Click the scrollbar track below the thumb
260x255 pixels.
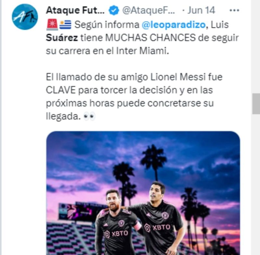pos(256,185)
